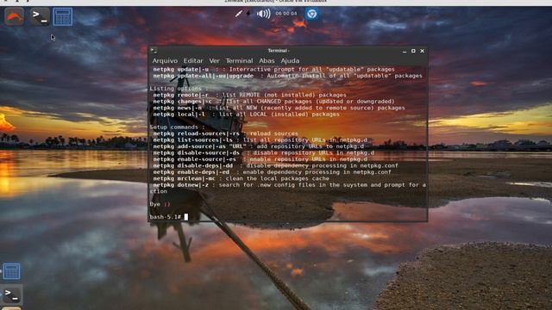Viewport: 552px width, 310px height.
Task: Open Ver menu in Terminal
Action: pyautogui.click(x=214, y=61)
